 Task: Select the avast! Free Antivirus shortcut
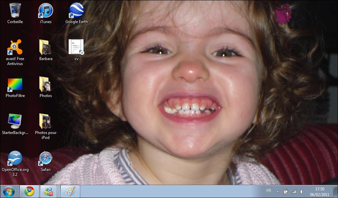[x=15, y=47]
